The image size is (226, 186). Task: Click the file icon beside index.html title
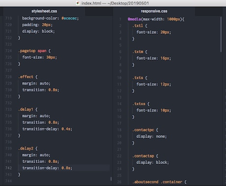coord(78,3)
